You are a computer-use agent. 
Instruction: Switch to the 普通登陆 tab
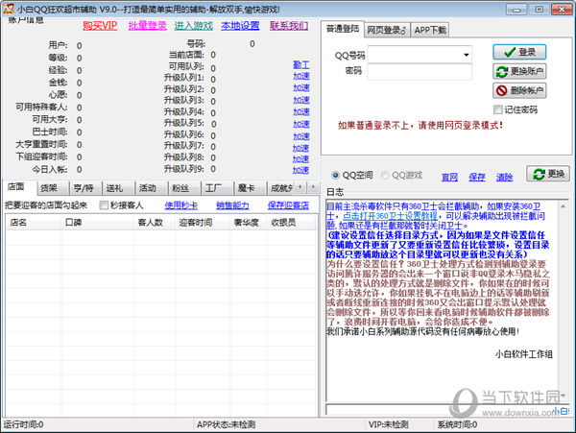(x=343, y=29)
